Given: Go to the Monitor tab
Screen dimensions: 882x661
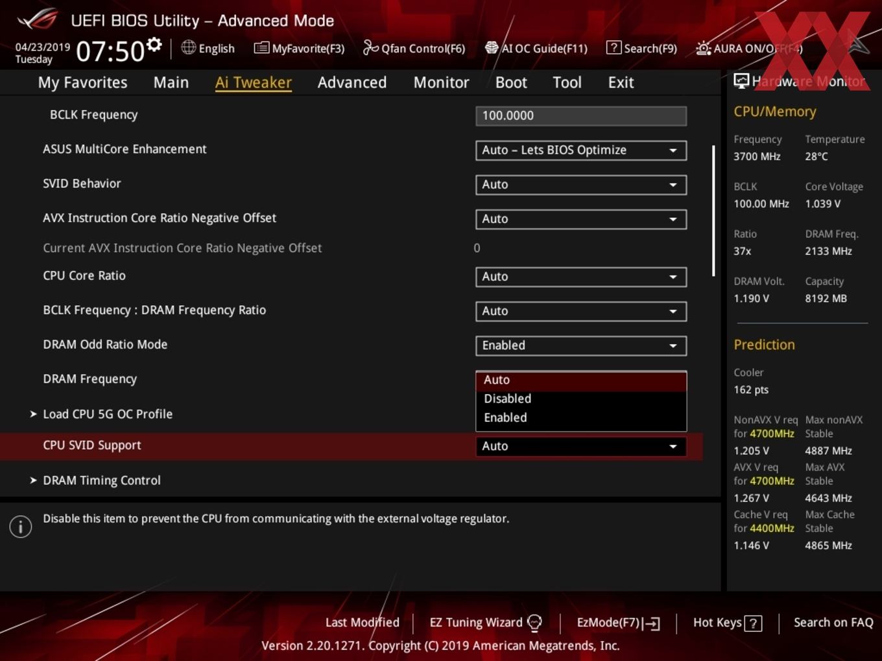Looking at the screenshot, I should click(441, 82).
